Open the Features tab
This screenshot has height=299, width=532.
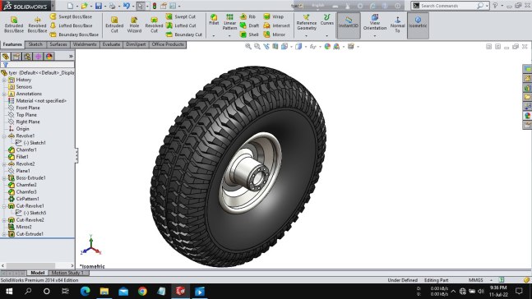click(12, 44)
